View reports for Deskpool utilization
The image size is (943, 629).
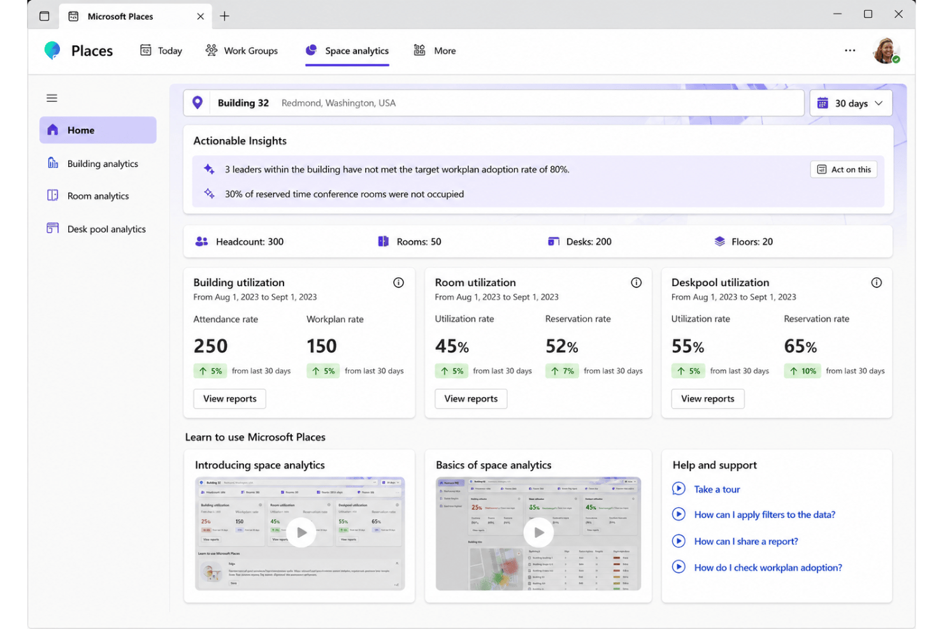coord(708,399)
